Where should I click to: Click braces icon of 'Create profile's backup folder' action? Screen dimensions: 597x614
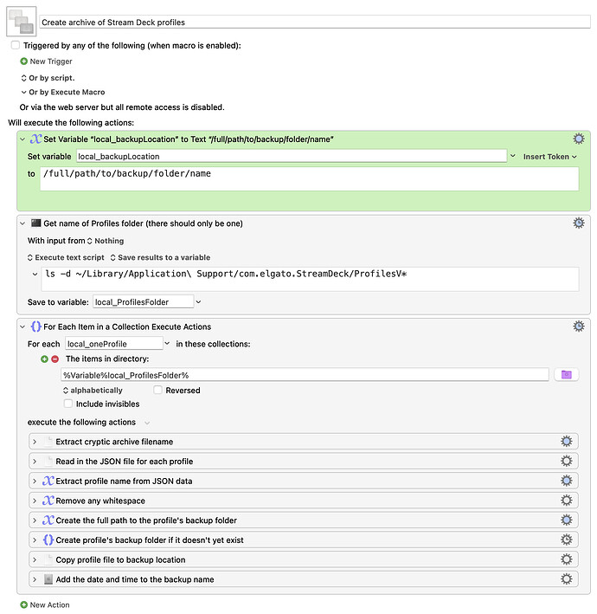pyautogui.click(x=48, y=540)
